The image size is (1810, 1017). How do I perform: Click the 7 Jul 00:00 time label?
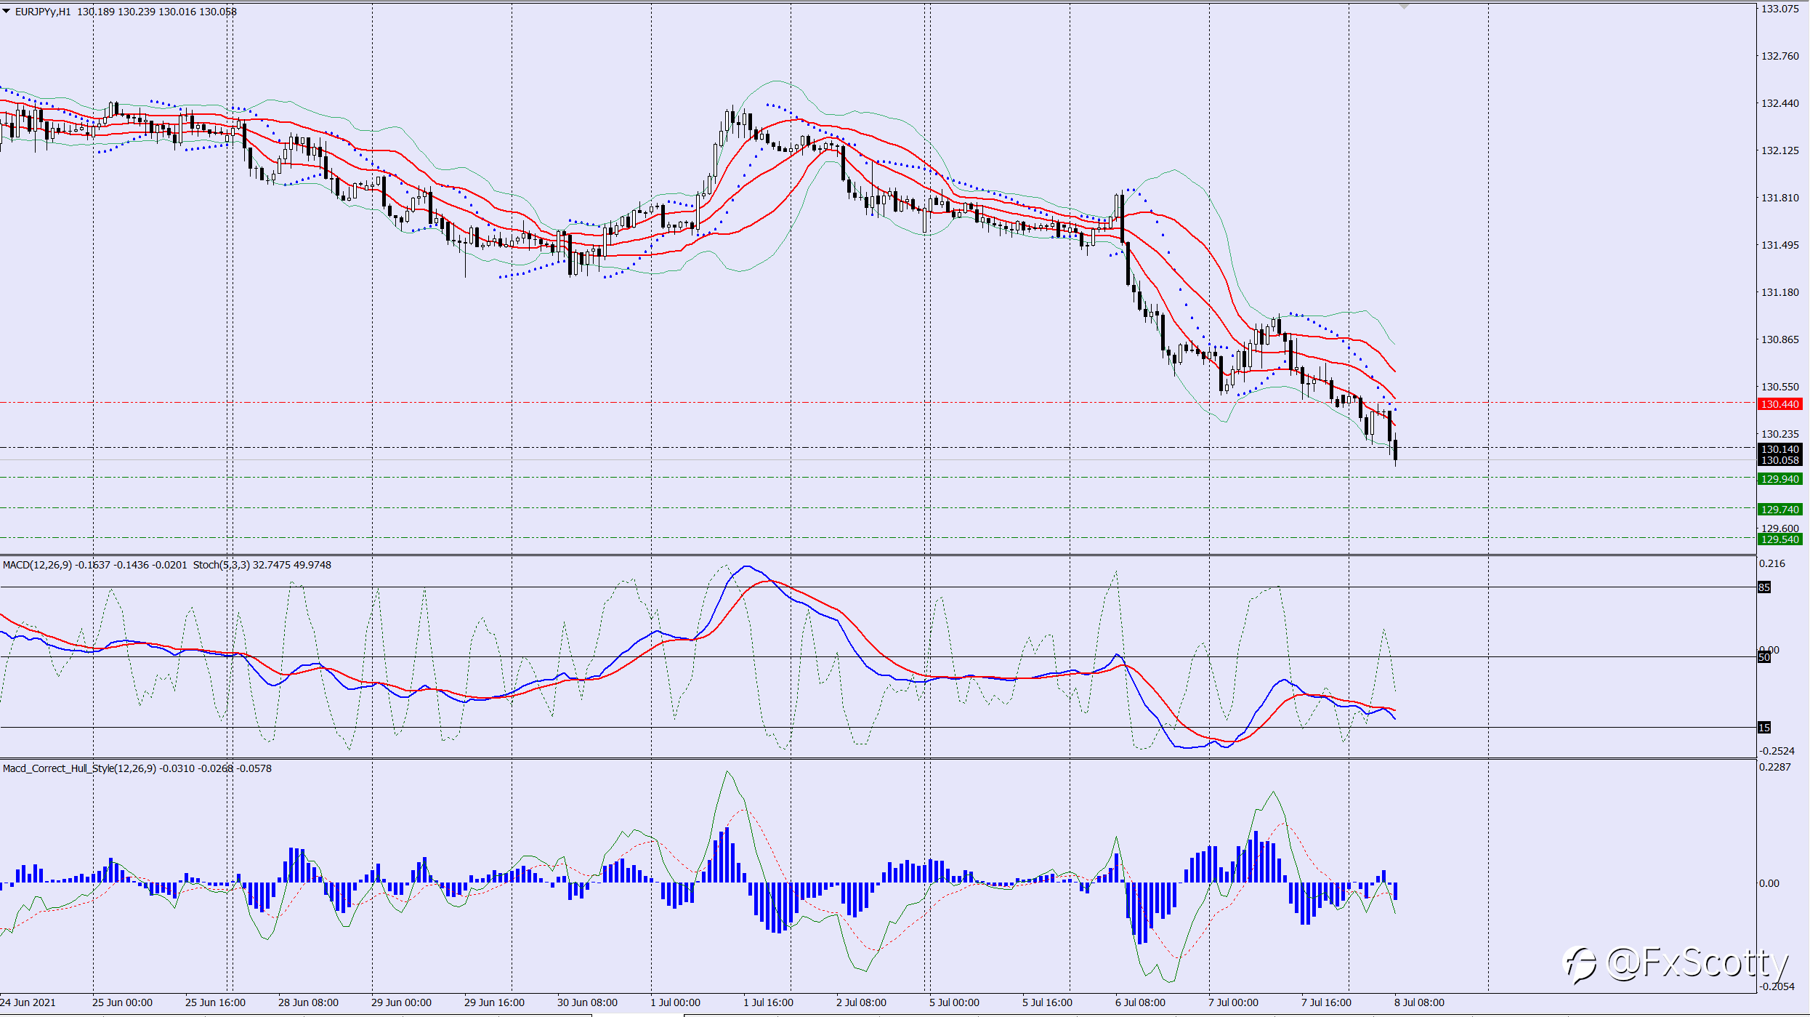[x=1233, y=1002]
